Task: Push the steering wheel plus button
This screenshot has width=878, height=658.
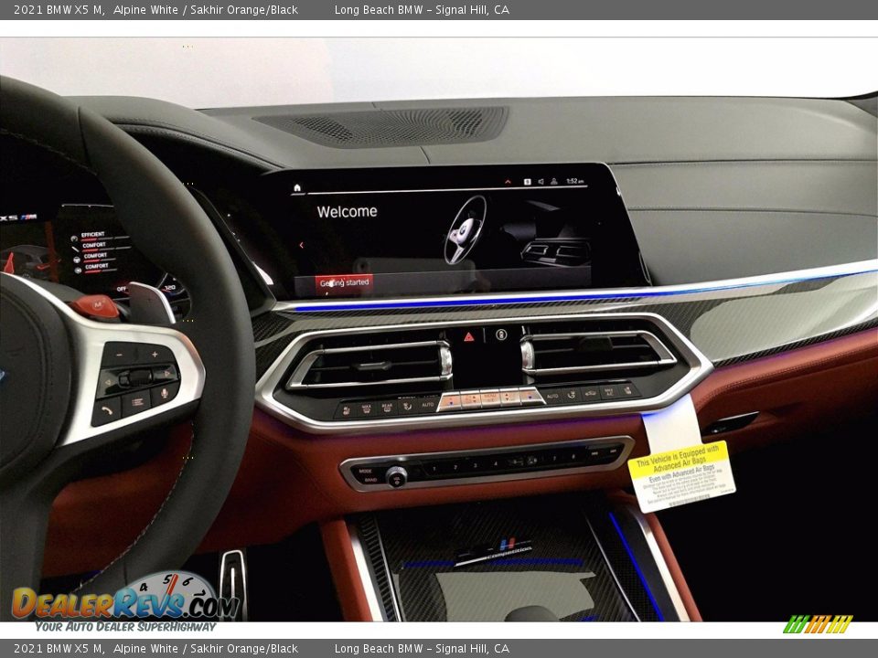Action: click(x=155, y=355)
